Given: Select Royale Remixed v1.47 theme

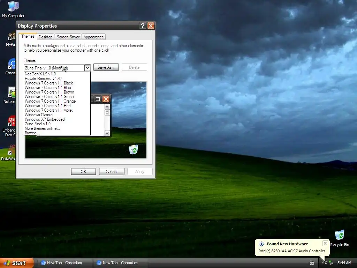Looking at the screenshot, I should point(57,79).
